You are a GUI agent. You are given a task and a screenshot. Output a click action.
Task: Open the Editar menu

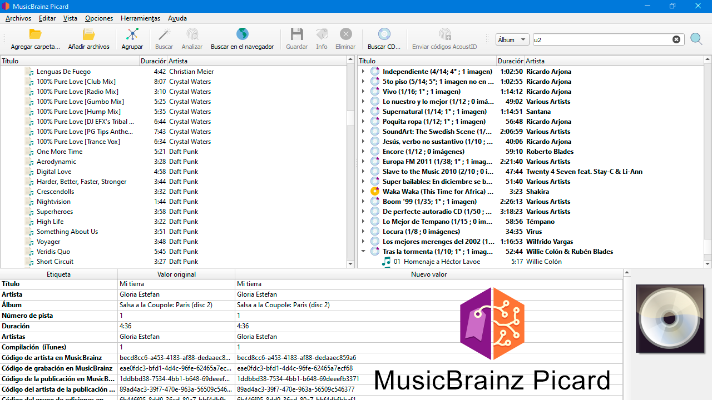(47, 18)
